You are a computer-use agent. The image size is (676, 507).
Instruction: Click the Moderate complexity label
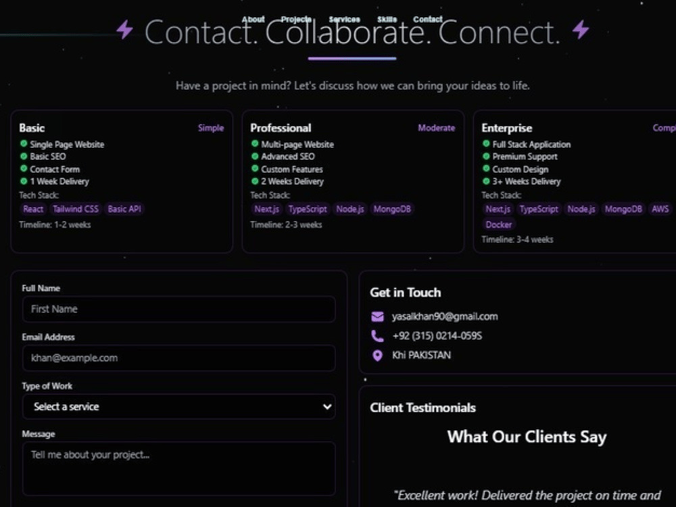tap(436, 128)
